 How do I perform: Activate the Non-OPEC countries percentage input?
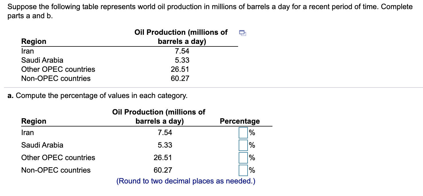pyautogui.click(x=243, y=170)
